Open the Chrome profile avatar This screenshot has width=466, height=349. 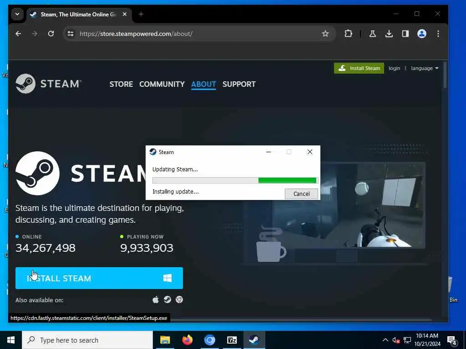(422, 34)
